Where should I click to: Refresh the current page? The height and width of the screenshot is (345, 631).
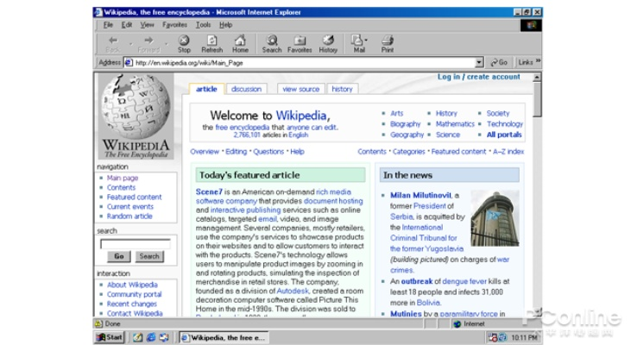(x=211, y=43)
